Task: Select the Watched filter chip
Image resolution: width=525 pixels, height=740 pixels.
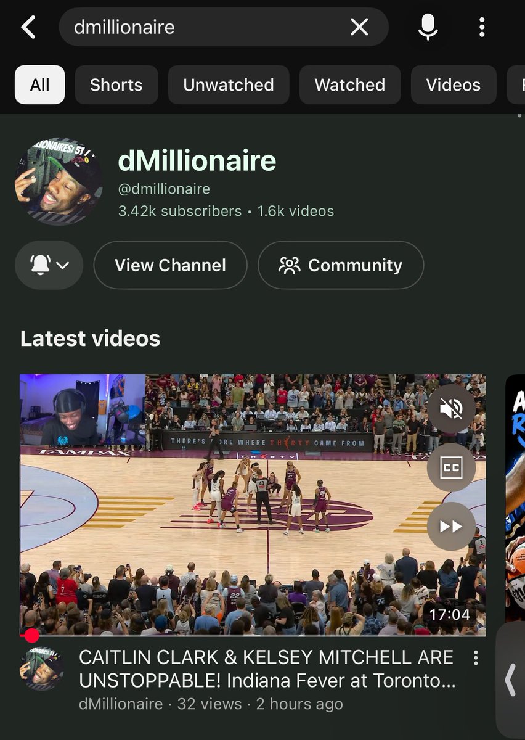Action: point(350,84)
